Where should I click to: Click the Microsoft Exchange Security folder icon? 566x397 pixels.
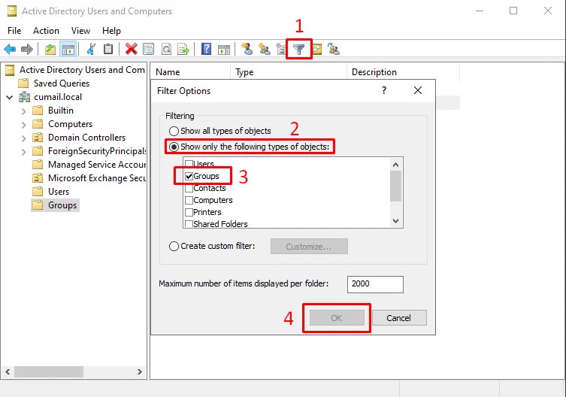click(38, 178)
